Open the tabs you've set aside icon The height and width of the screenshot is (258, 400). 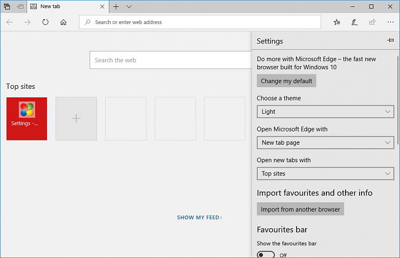pos(7,6)
